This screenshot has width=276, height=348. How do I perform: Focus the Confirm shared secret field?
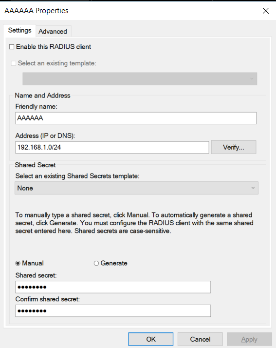113,311
